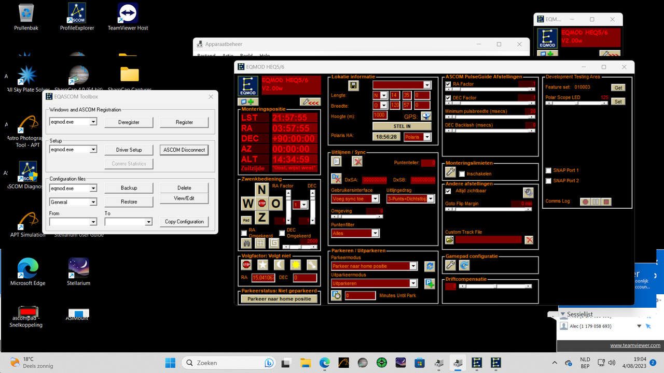Viewport: 664px width, 373px height.
Task: Check RA Omgekeerd option
Action: point(244,233)
